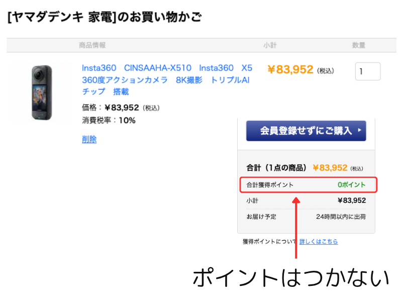This screenshot has width=402, height=302.
Task: Click the お買い物かご page heading
Action: (x=105, y=17)
